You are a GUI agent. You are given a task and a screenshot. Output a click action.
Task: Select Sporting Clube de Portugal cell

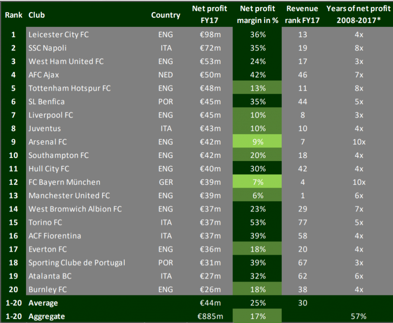click(77, 263)
